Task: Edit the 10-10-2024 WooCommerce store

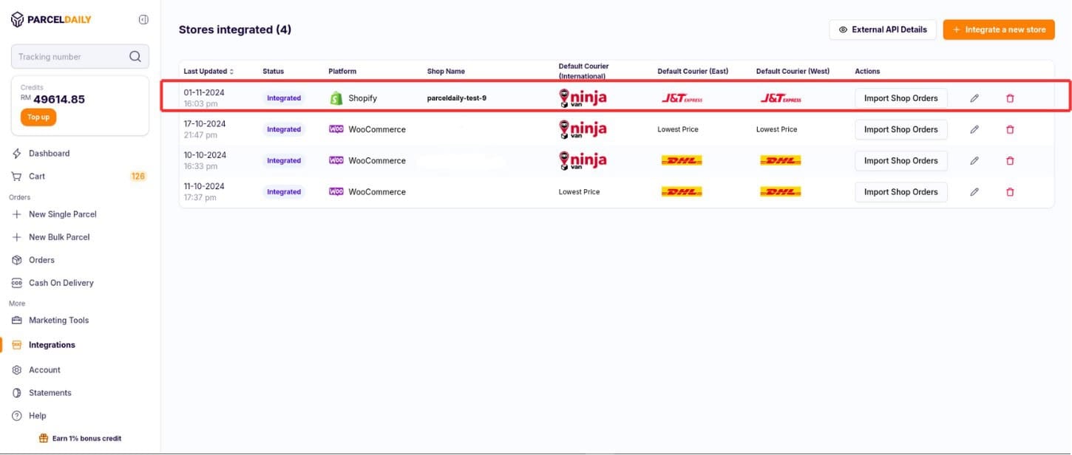Action: click(974, 160)
